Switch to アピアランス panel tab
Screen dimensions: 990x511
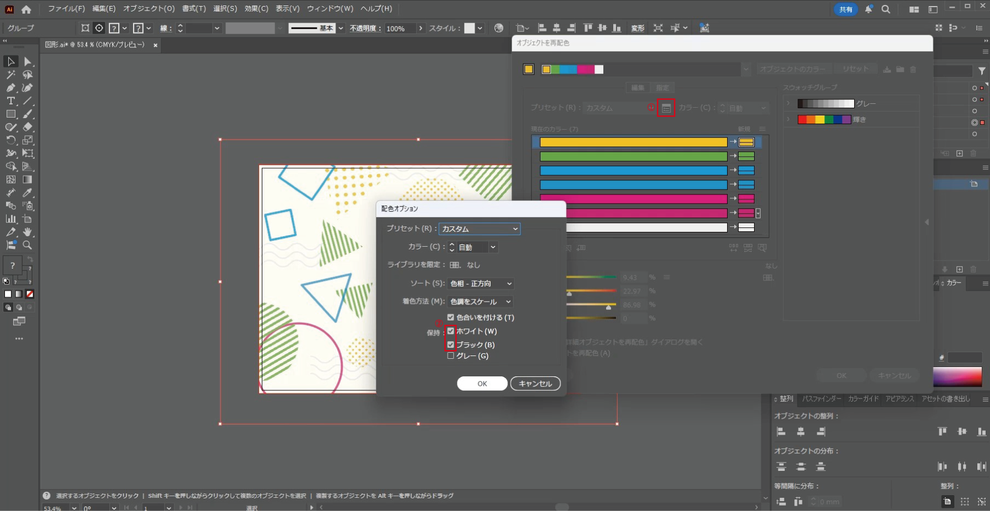[x=900, y=399]
